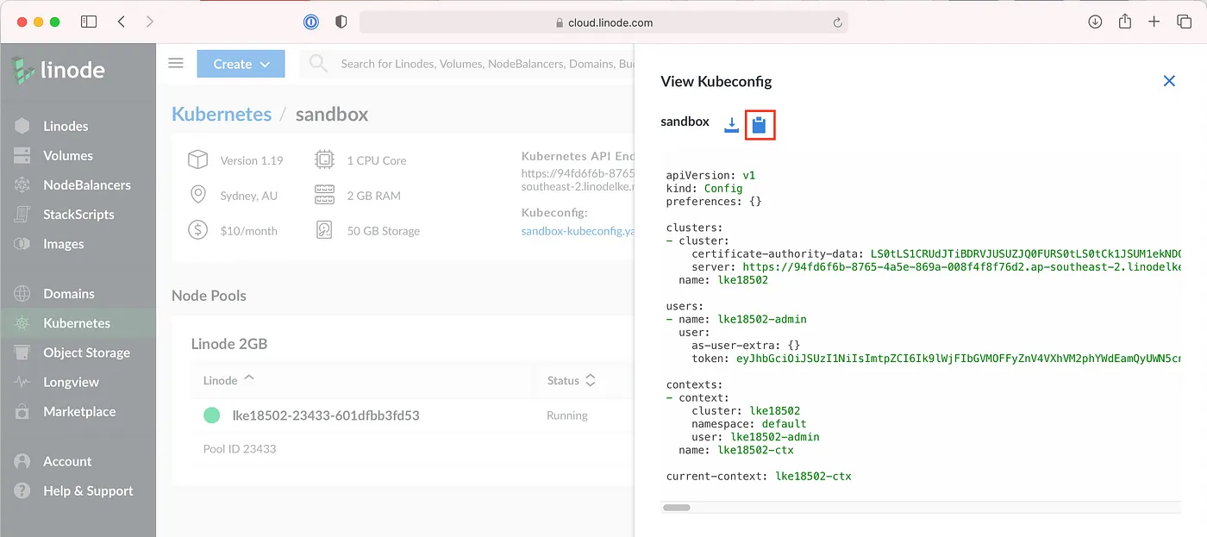Screen dimensions: 1207x537
Task: Click the StackScripts sidebar icon
Action: pos(22,215)
